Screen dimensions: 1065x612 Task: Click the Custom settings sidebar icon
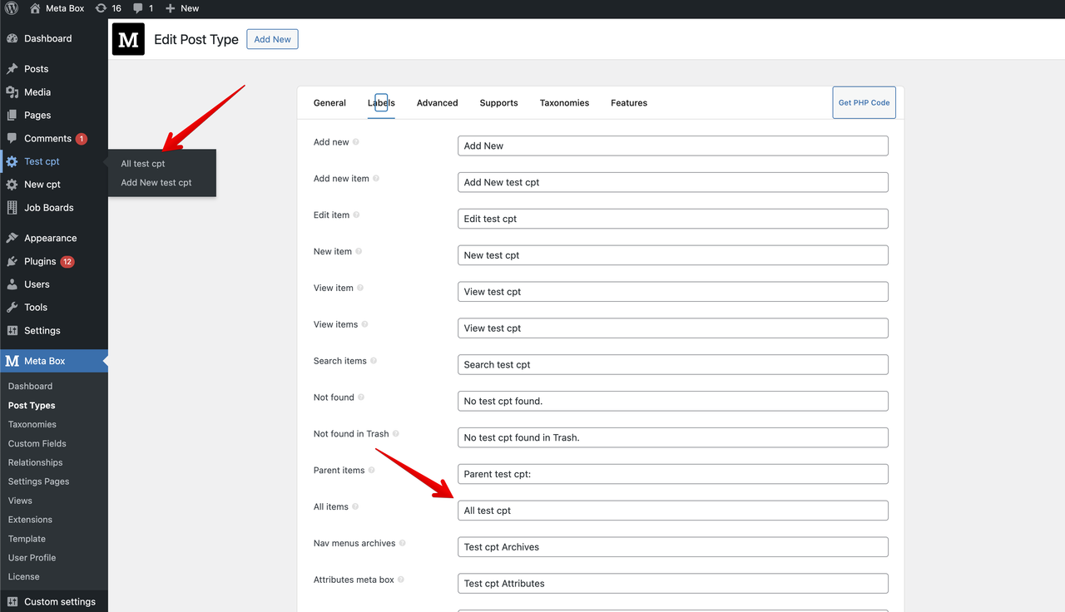[12, 602]
